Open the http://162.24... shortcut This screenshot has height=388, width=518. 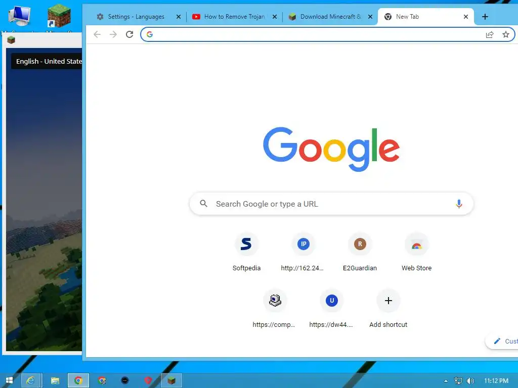[303, 253]
